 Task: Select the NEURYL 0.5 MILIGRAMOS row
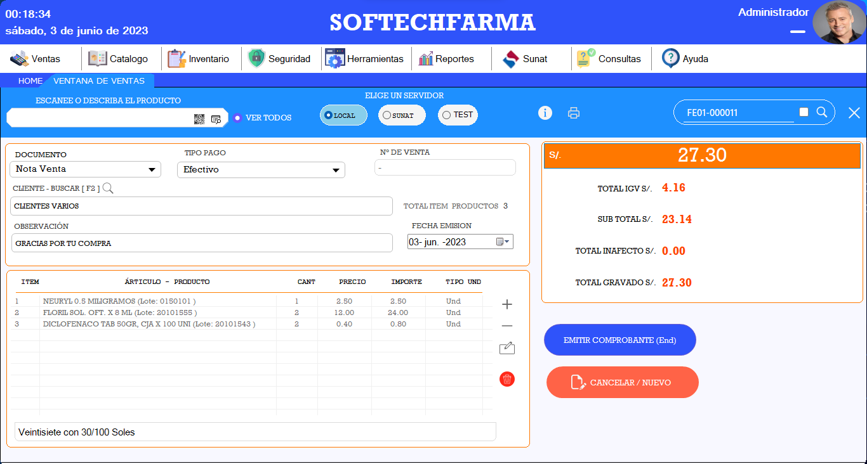click(251, 301)
